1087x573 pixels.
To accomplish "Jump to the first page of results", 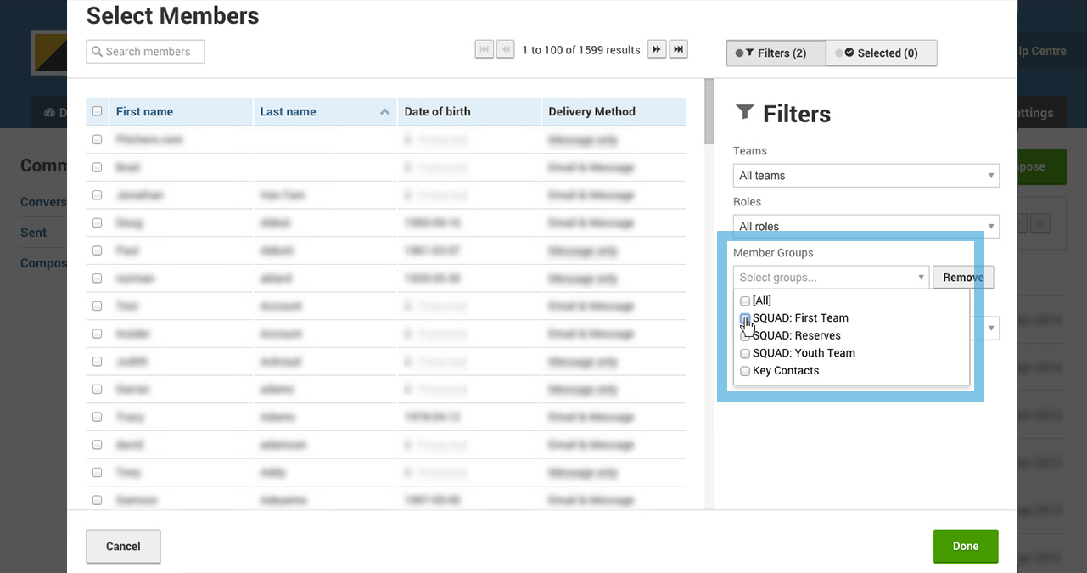I will coord(485,50).
